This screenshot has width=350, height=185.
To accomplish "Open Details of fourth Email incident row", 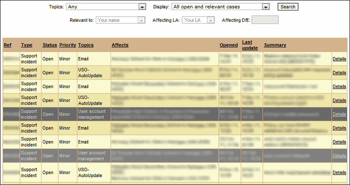I will coord(339,142).
